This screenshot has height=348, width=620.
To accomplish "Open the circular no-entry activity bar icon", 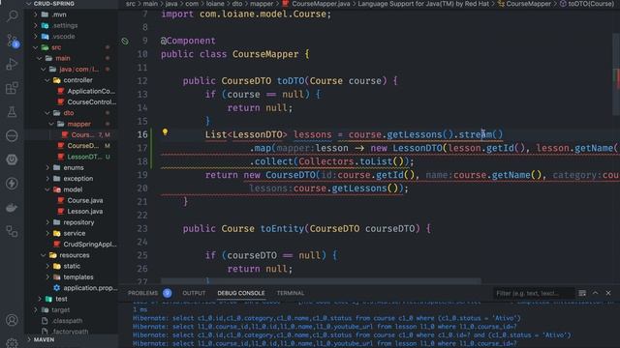I will click(x=12, y=135).
